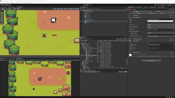
Task: Add object with Hierarchy plus button
Action: (81, 9)
